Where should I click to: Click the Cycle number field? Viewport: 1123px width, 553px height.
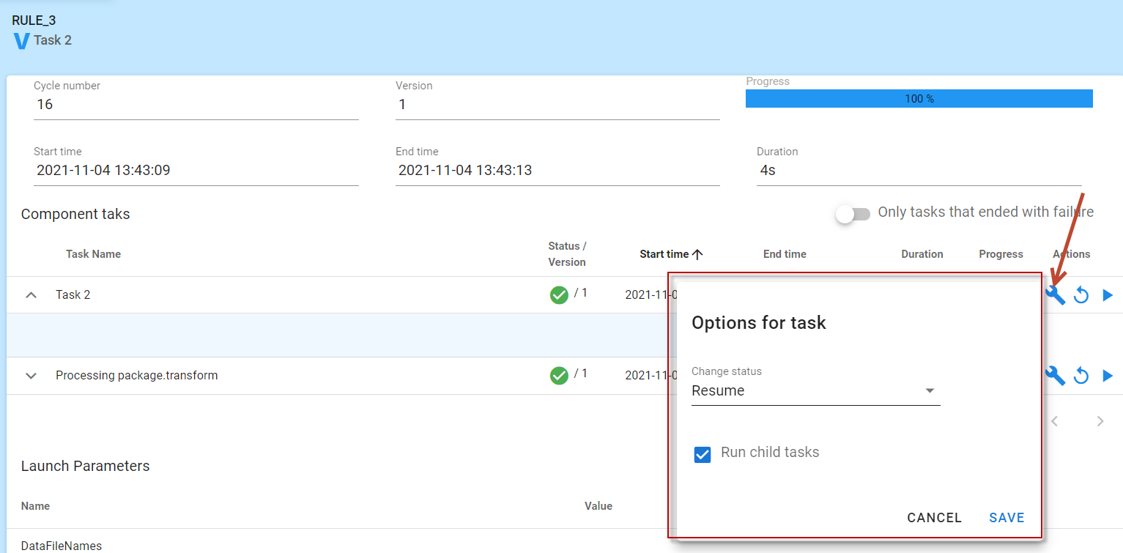(196, 105)
